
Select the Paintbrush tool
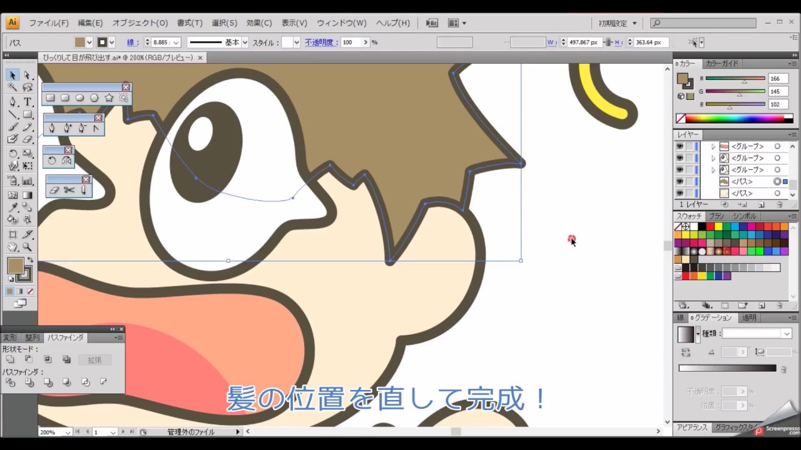point(13,127)
